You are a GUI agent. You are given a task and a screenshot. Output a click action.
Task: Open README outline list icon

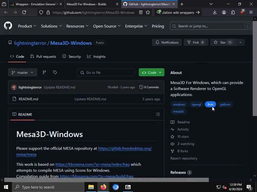158,114
